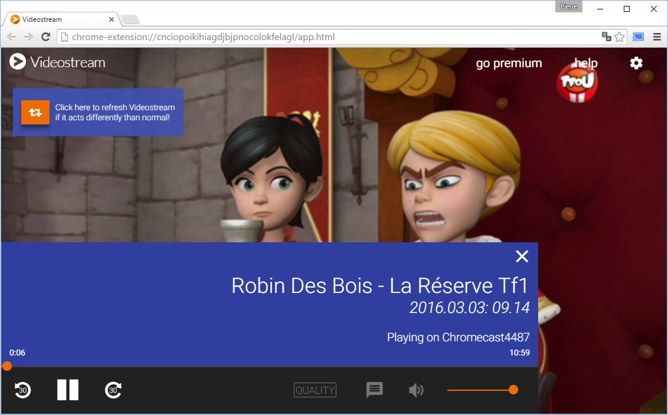Open the QUALITY settings button
This screenshot has width=668, height=415.
[315, 390]
